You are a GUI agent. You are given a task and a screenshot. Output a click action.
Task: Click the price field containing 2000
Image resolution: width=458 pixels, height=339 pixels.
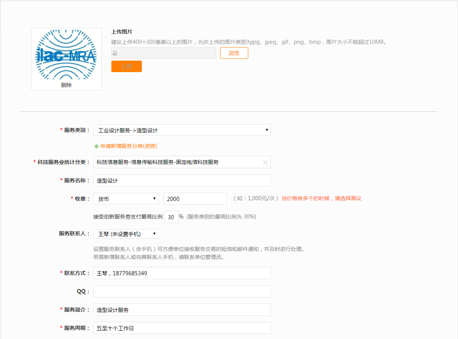click(195, 199)
